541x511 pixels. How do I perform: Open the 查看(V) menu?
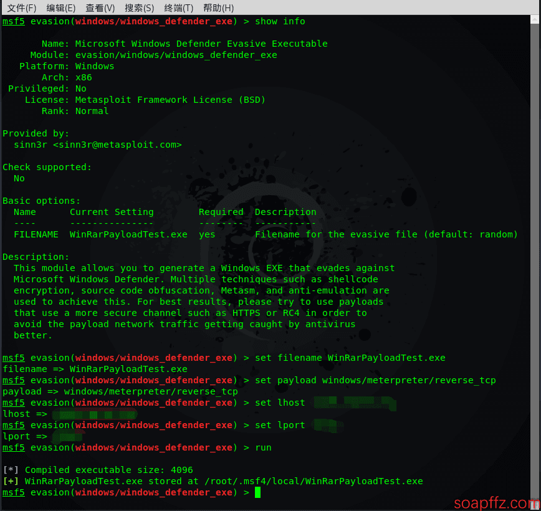click(100, 7)
